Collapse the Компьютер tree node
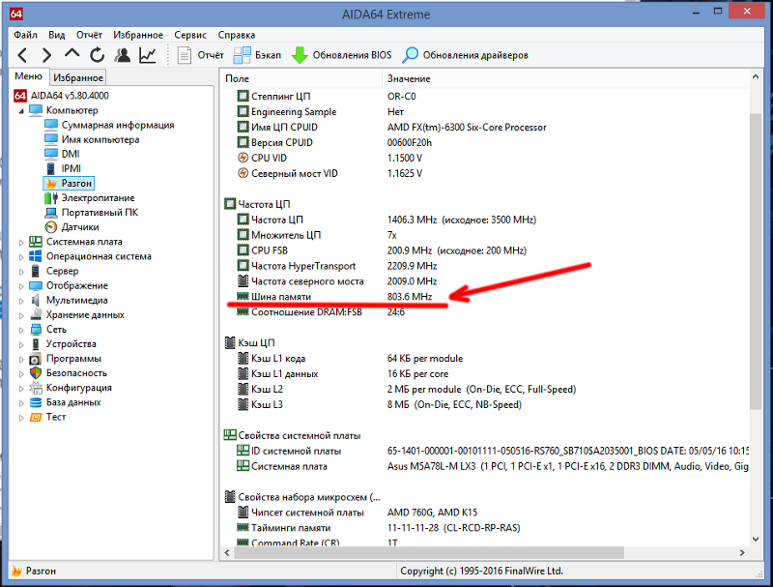Image resolution: width=773 pixels, height=587 pixels. pos(21,111)
